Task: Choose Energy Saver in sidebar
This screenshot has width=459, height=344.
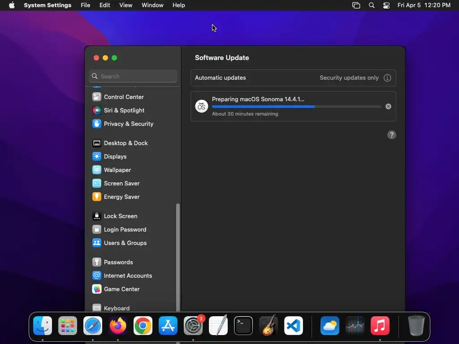Action: pyautogui.click(x=116, y=197)
